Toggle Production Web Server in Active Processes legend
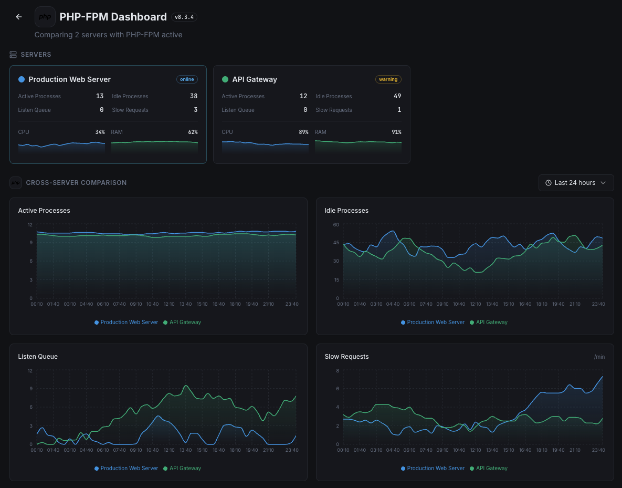622x488 pixels. coord(126,322)
